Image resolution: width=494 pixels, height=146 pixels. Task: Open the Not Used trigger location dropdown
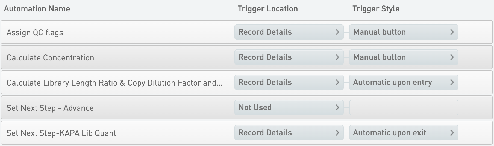(289, 107)
